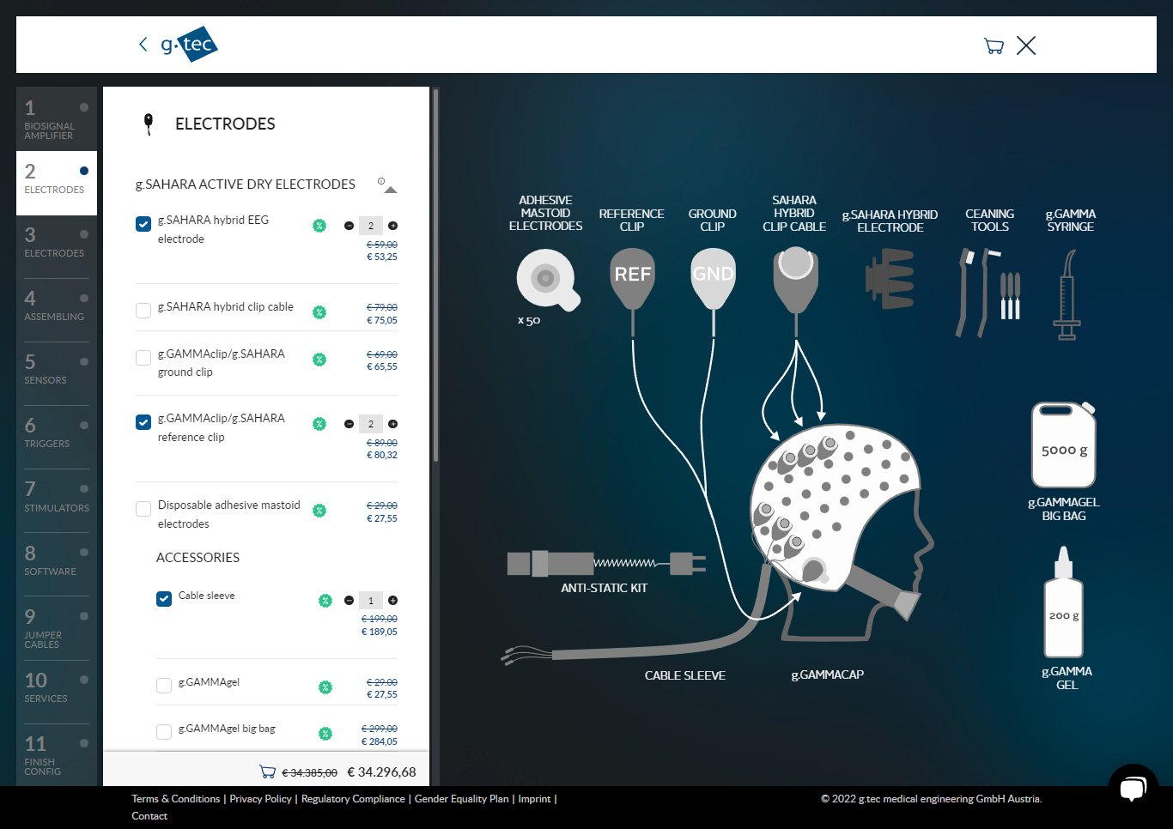Click the info icon near g.SAHARA heading
This screenshot has width=1173, height=829.
[x=380, y=181]
